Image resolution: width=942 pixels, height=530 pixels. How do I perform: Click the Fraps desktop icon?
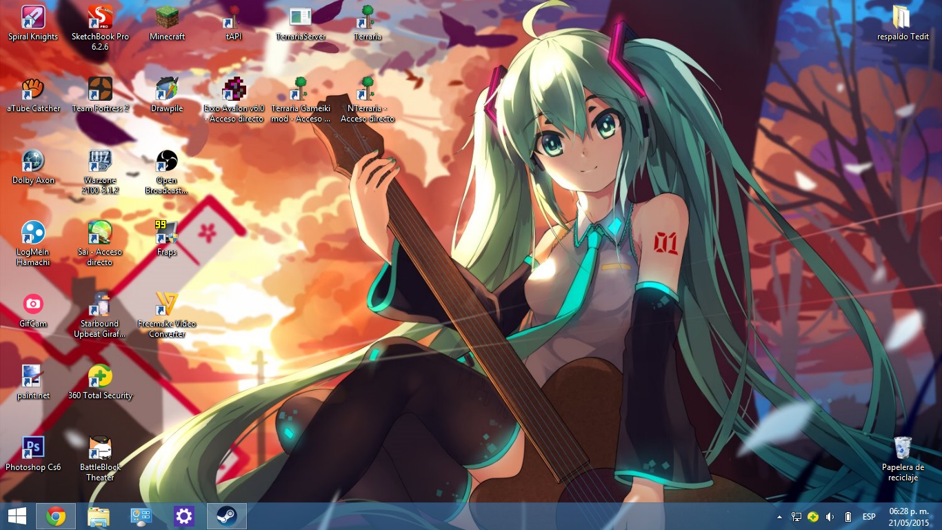[167, 232]
